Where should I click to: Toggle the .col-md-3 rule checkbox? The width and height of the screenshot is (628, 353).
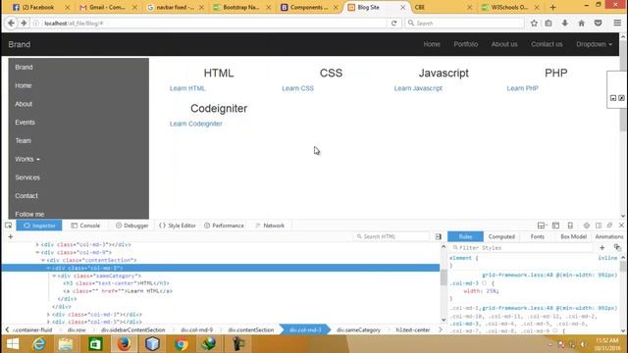point(484,283)
